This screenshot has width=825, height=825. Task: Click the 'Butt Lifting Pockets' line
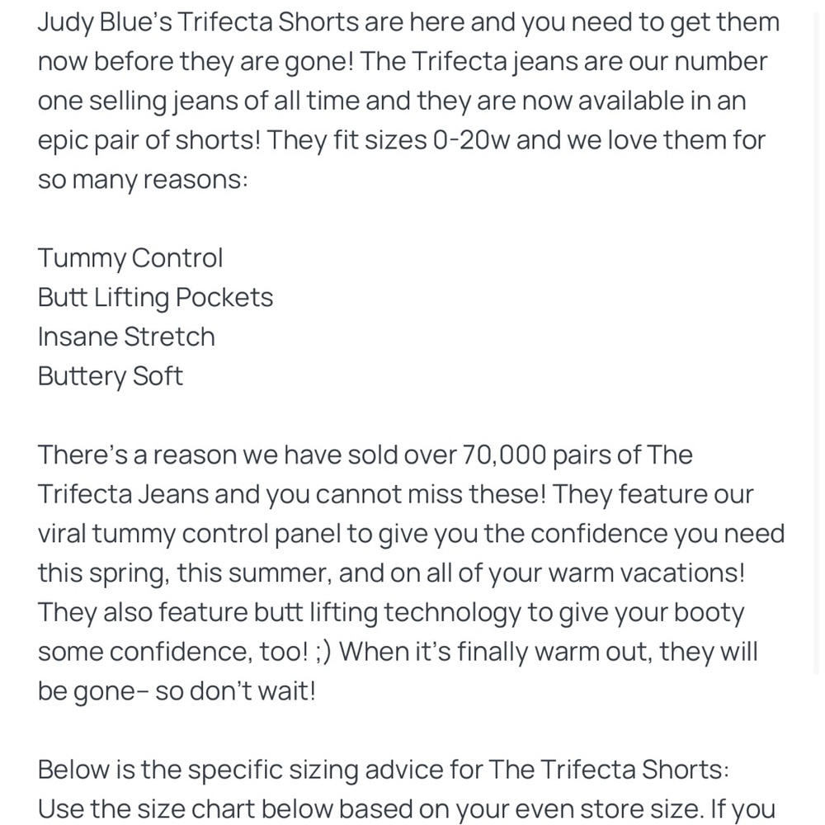tap(155, 297)
